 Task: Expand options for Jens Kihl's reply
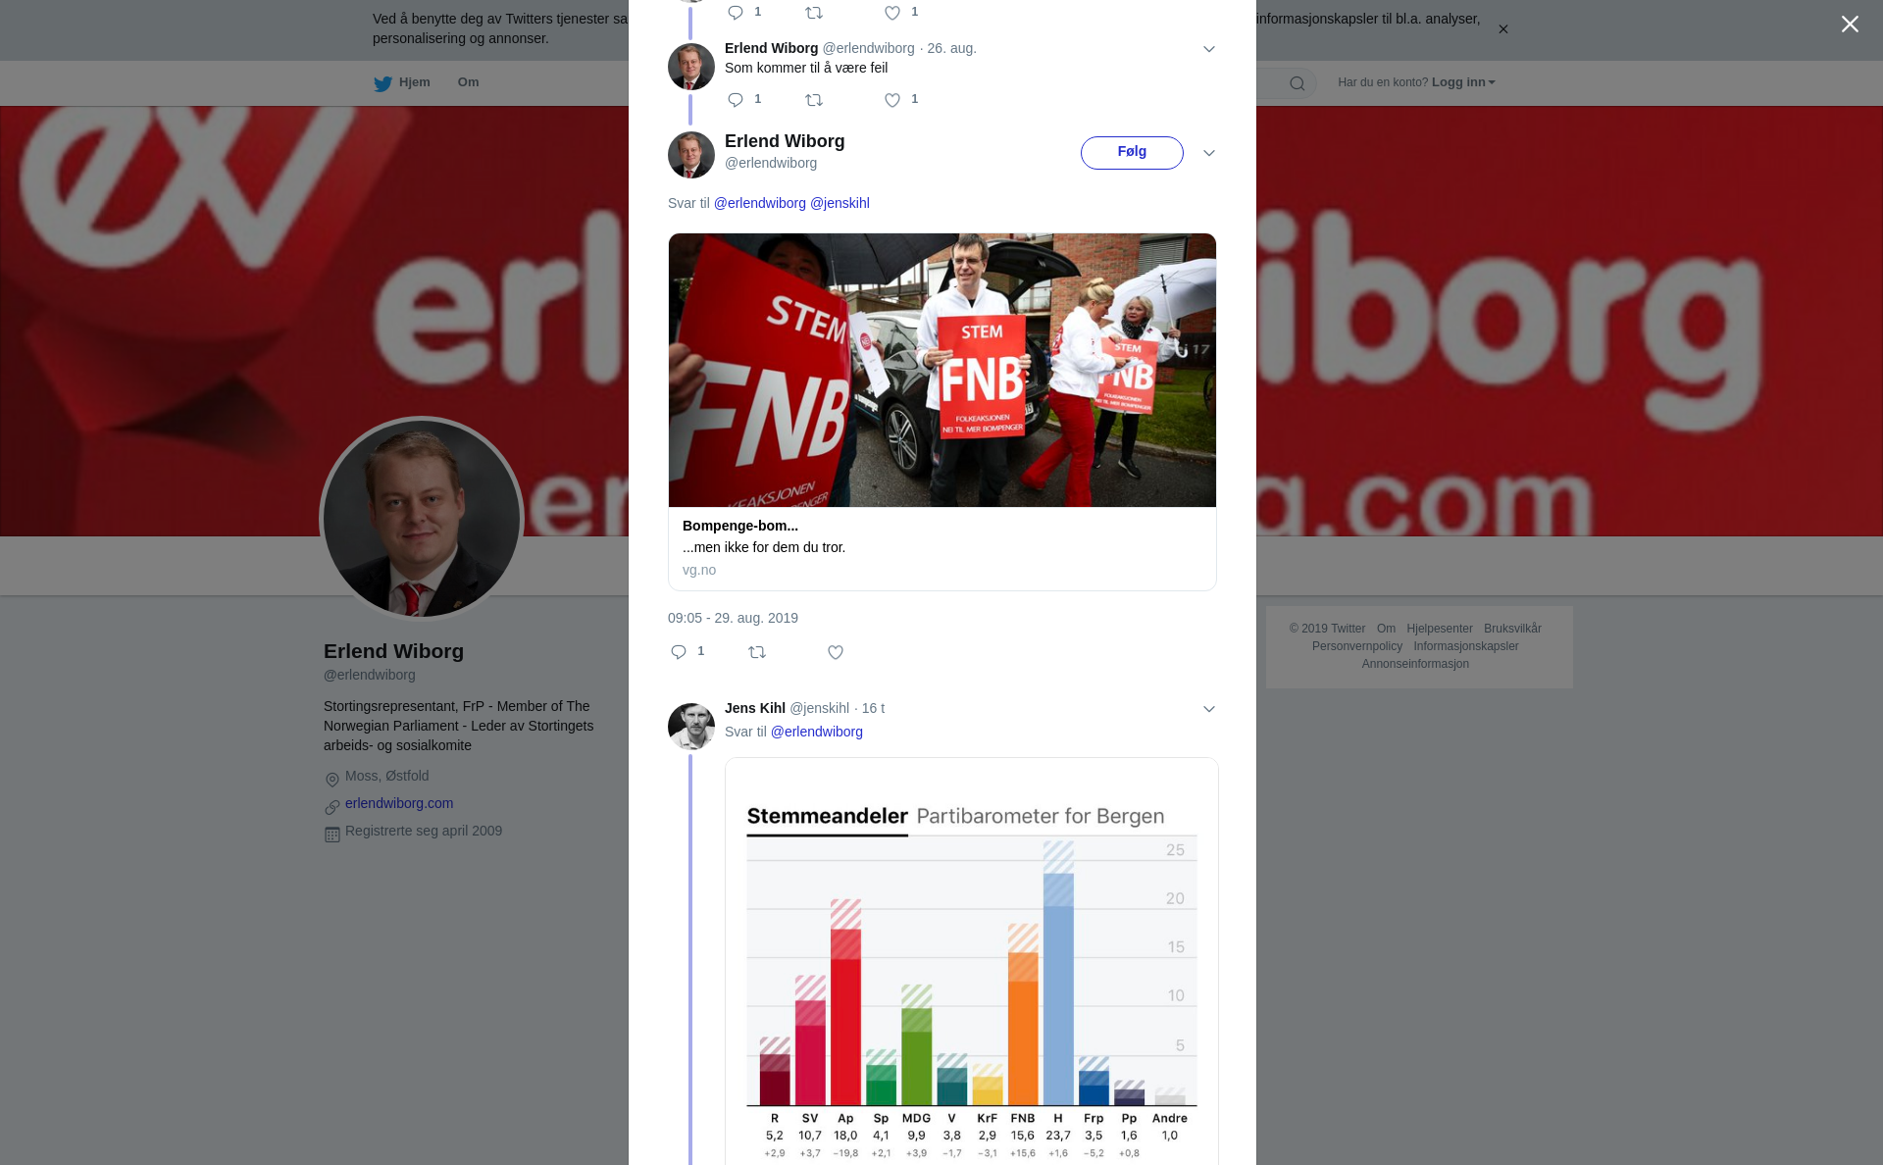click(x=1209, y=709)
